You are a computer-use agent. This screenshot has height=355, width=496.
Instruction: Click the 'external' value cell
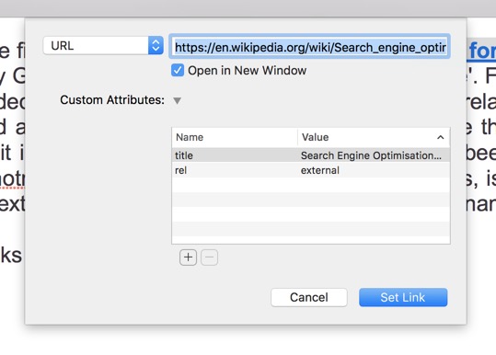coord(320,170)
